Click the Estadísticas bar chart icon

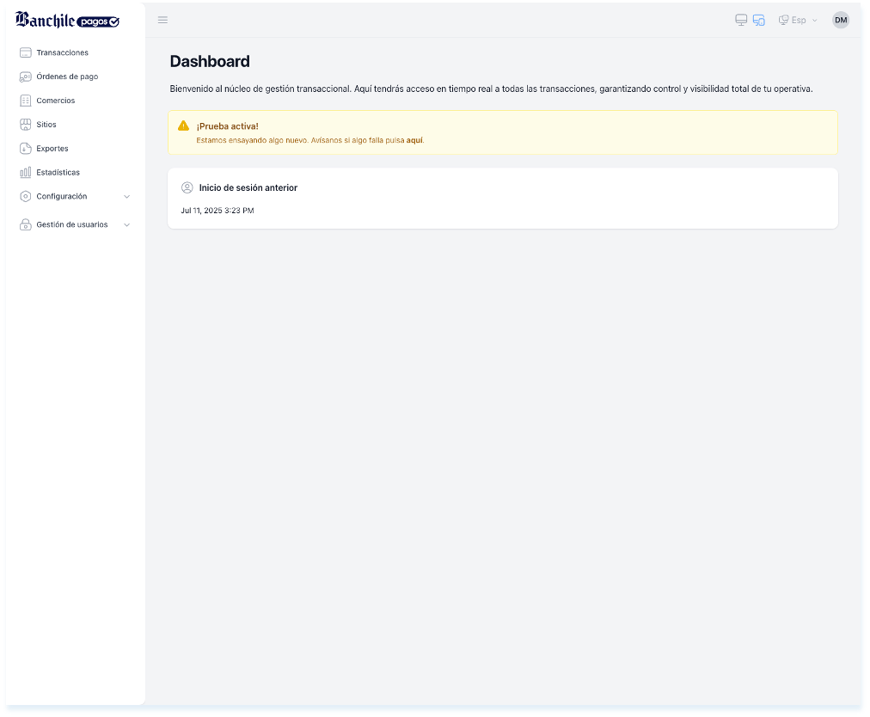(x=26, y=172)
